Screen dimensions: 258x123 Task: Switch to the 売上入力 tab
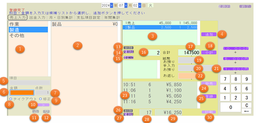click(17, 17)
